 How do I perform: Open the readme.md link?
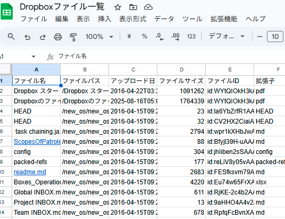(x=30, y=172)
